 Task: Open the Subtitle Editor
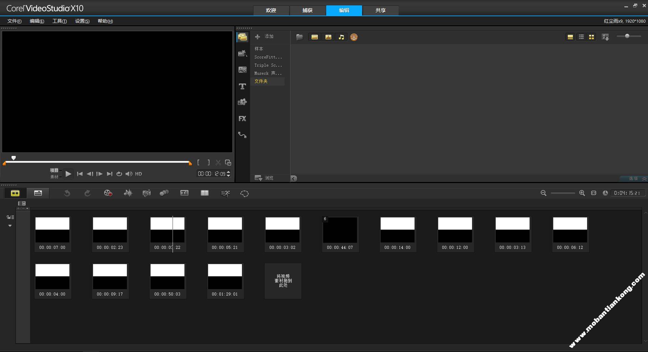(x=184, y=193)
